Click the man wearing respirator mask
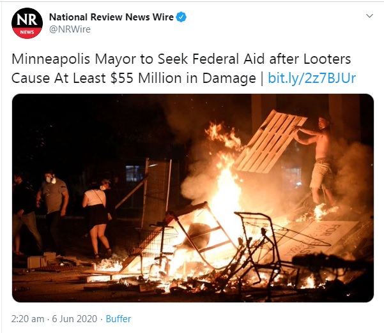This screenshot has width=384, height=333. click(52, 205)
